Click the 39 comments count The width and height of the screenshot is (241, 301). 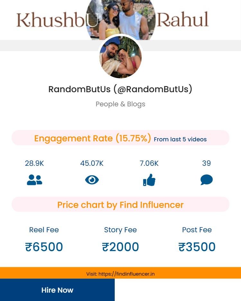(x=206, y=163)
